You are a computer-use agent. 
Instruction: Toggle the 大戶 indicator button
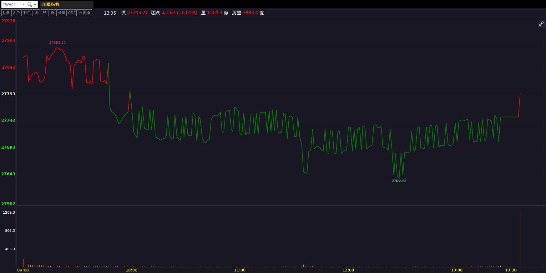click(x=16, y=13)
